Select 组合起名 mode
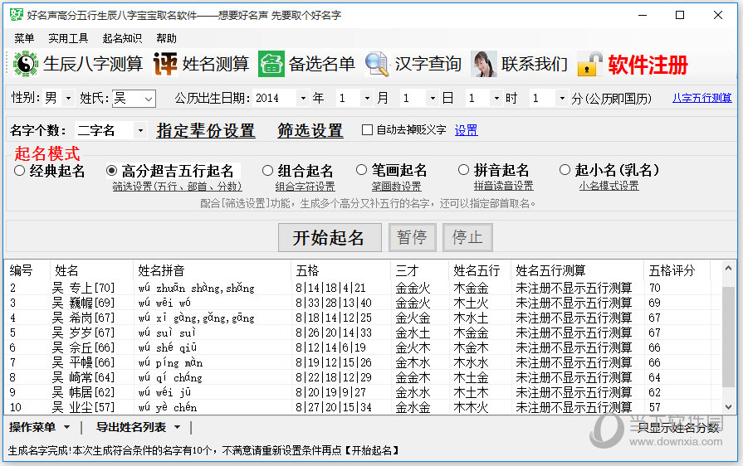 click(x=267, y=170)
